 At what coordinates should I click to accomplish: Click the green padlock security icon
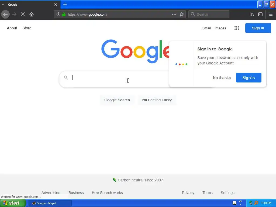64,14
